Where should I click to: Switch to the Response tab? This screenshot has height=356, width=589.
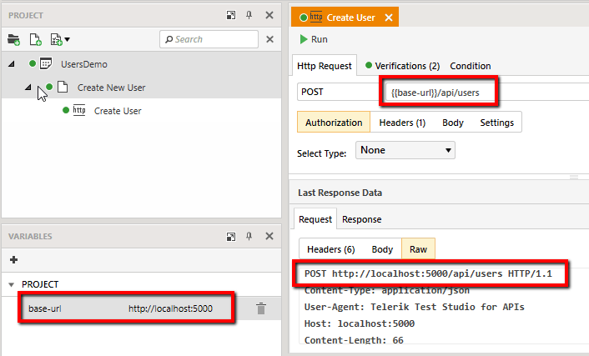tap(362, 219)
